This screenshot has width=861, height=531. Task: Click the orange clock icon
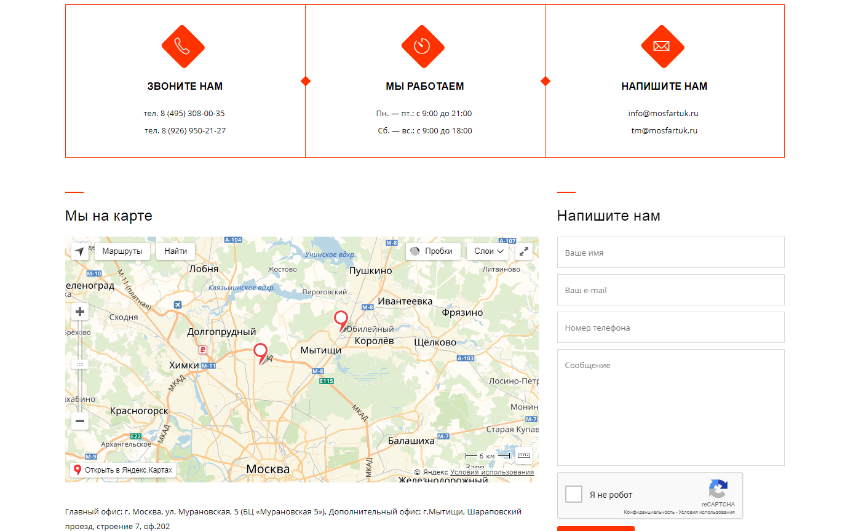coord(423,47)
